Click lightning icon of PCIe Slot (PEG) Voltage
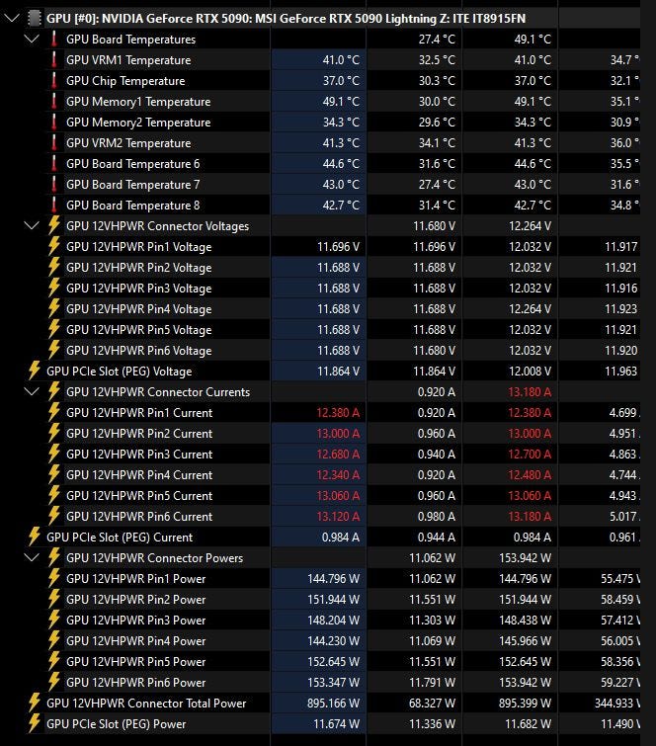 coord(34,371)
